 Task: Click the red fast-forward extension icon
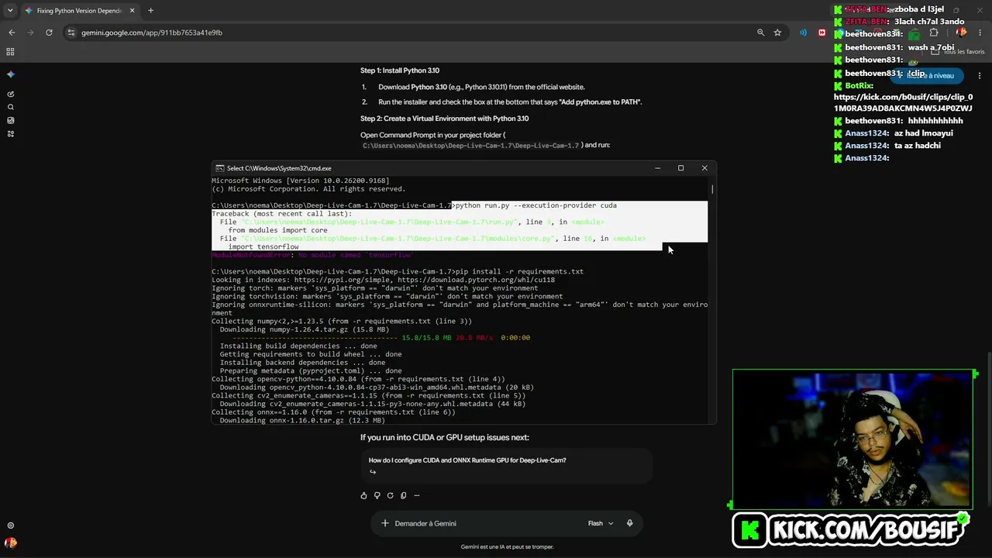[821, 33]
